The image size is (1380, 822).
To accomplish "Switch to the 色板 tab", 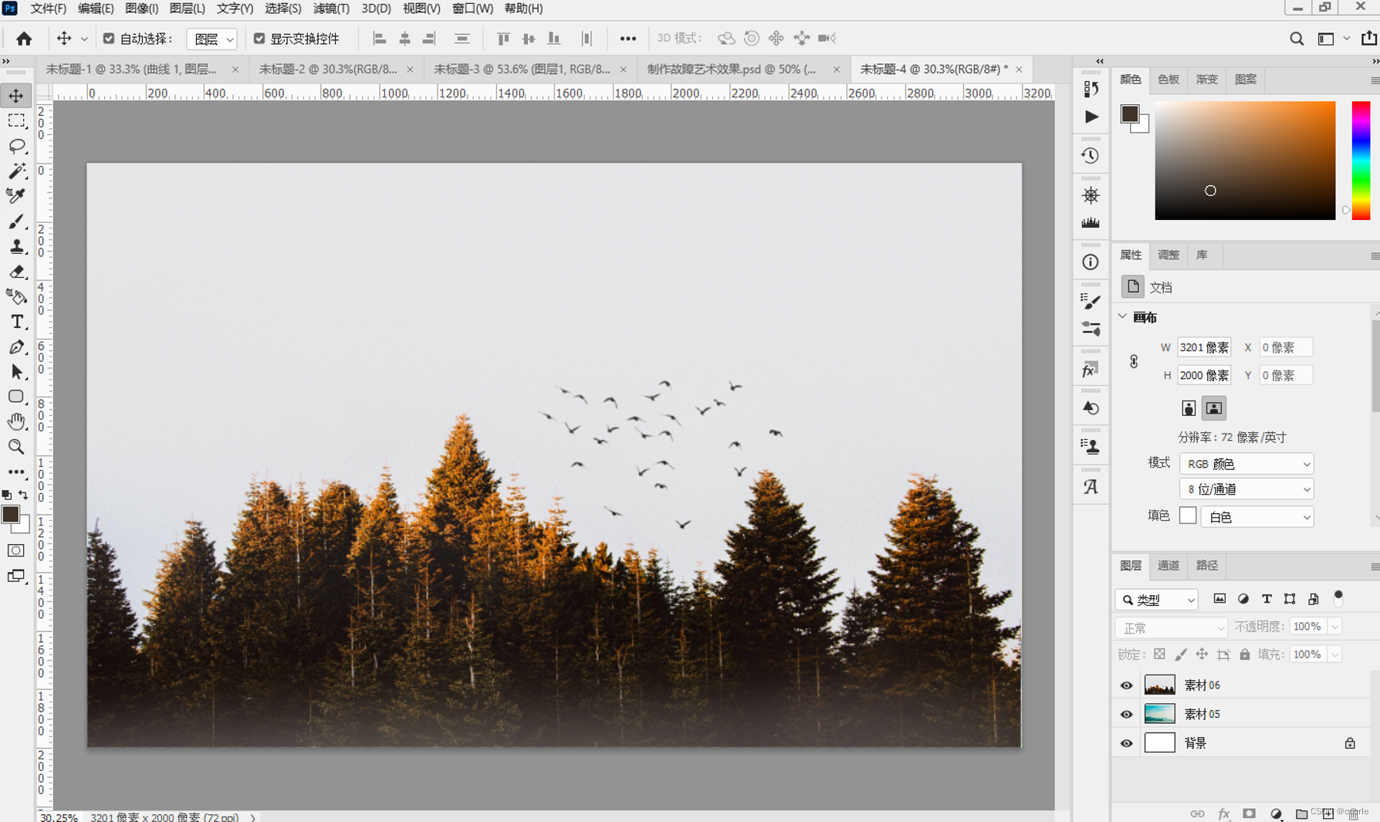I will tap(1168, 79).
